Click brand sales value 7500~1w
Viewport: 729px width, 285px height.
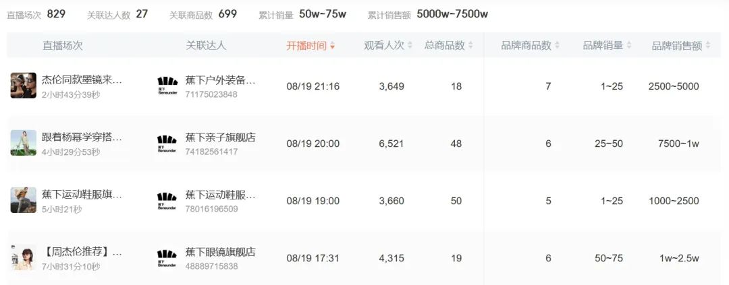point(678,144)
